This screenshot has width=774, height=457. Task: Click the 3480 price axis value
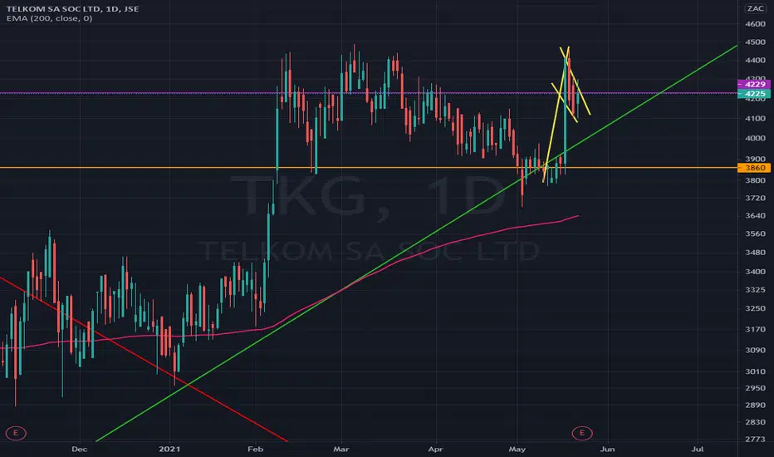(x=755, y=253)
